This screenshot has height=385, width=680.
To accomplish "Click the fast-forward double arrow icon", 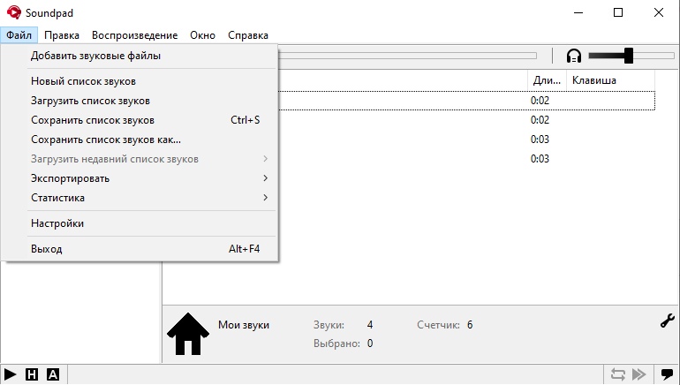I will (x=639, y=374).
